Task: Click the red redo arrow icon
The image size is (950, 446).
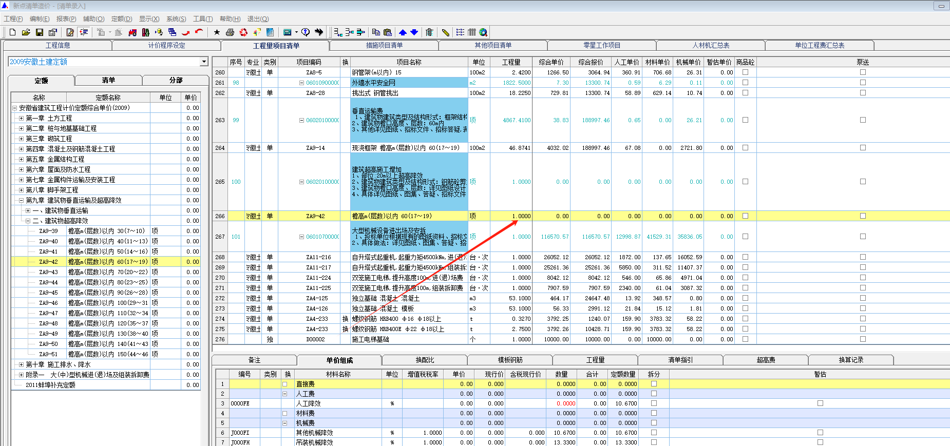Action: 185,32
